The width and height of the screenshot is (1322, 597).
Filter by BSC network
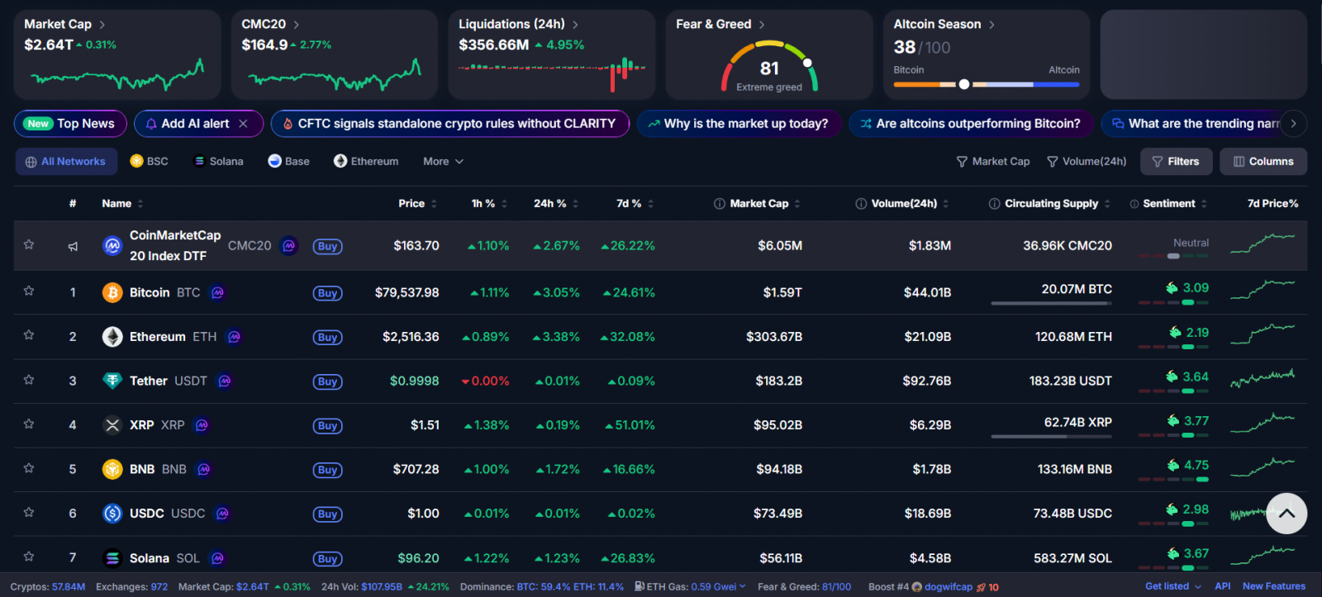pyautogui.click(x=150, y=162)
